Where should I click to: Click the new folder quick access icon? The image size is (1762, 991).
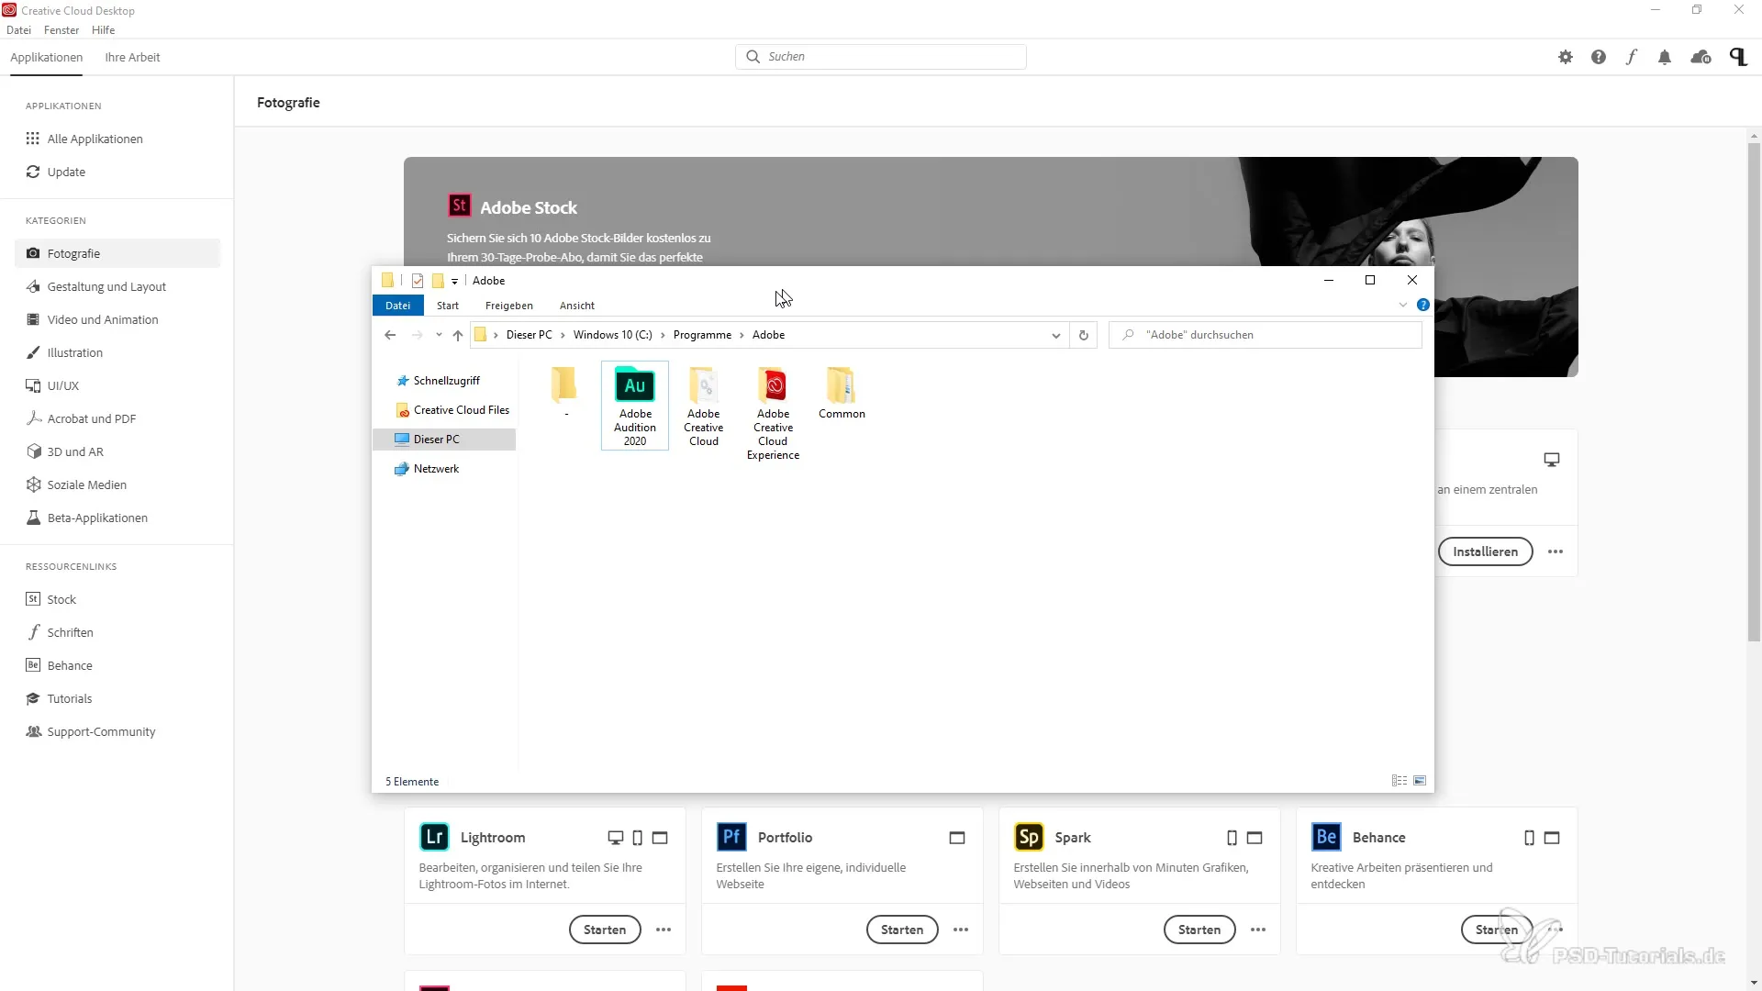(438, 281)
